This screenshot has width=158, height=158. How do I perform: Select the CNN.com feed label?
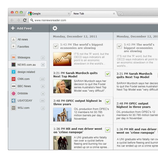[23, 79]
